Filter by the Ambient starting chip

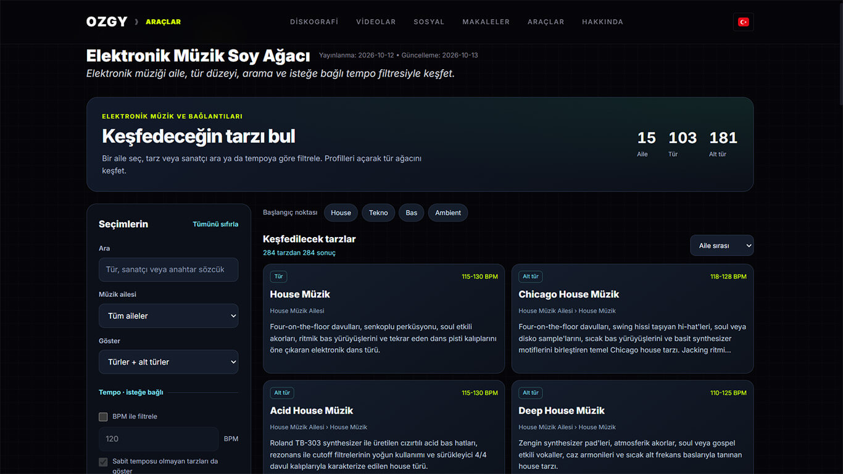(448, 213)
